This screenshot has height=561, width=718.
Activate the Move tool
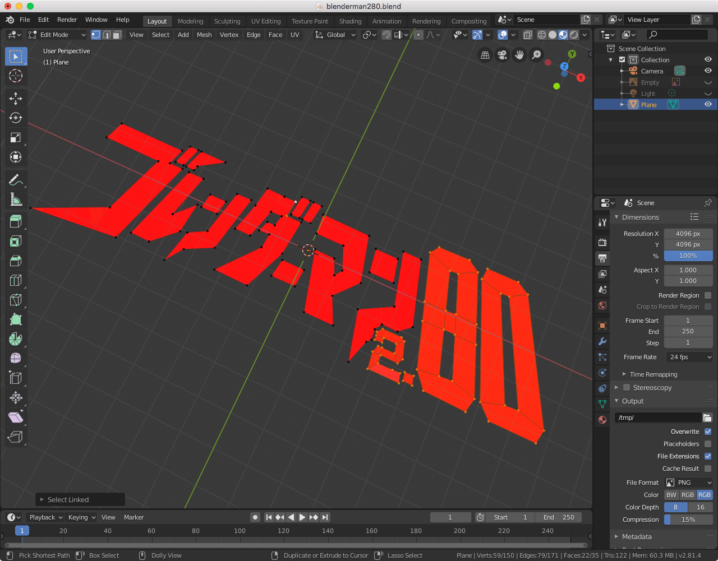(16, 99)
